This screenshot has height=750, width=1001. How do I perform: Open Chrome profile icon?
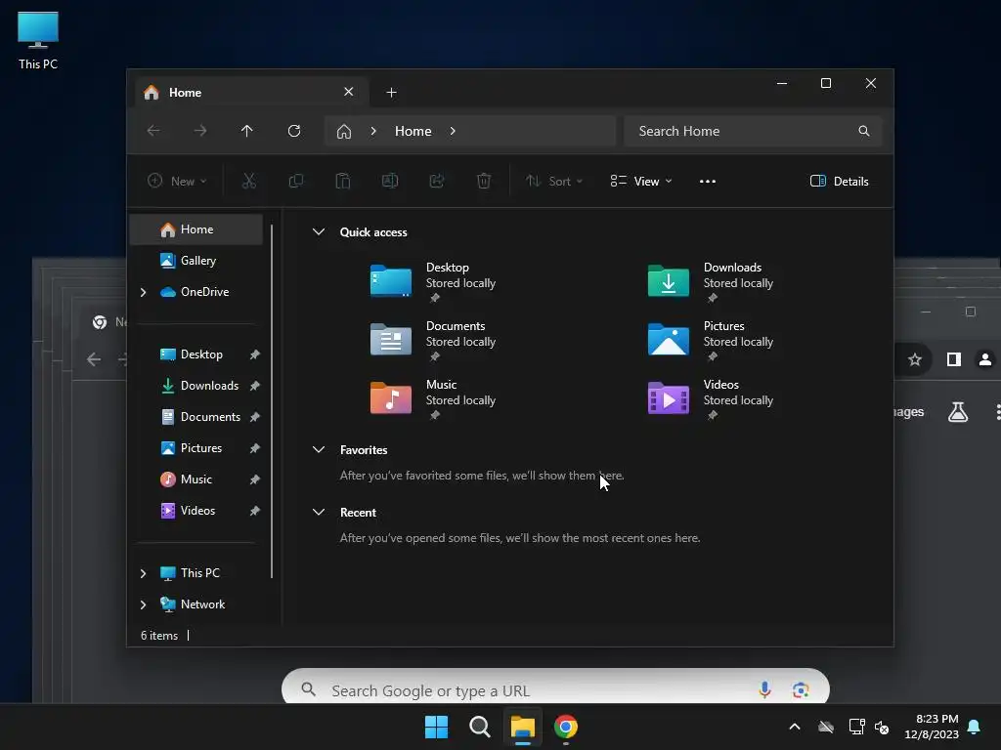[x=985, y=359]
